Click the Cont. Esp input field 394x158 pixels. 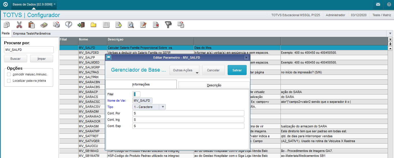[188, 126]
